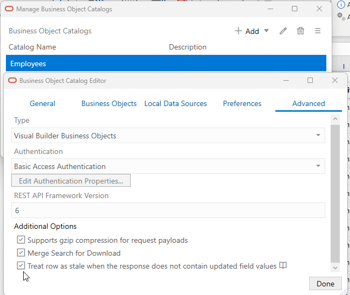Toggle Supports gzip compression checkbox
Viewport: 350px width, 295px height.
click(21, 240)
